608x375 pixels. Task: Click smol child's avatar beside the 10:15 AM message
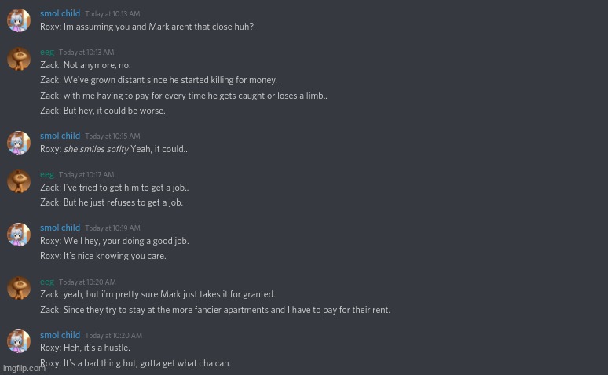coord(19,143)
